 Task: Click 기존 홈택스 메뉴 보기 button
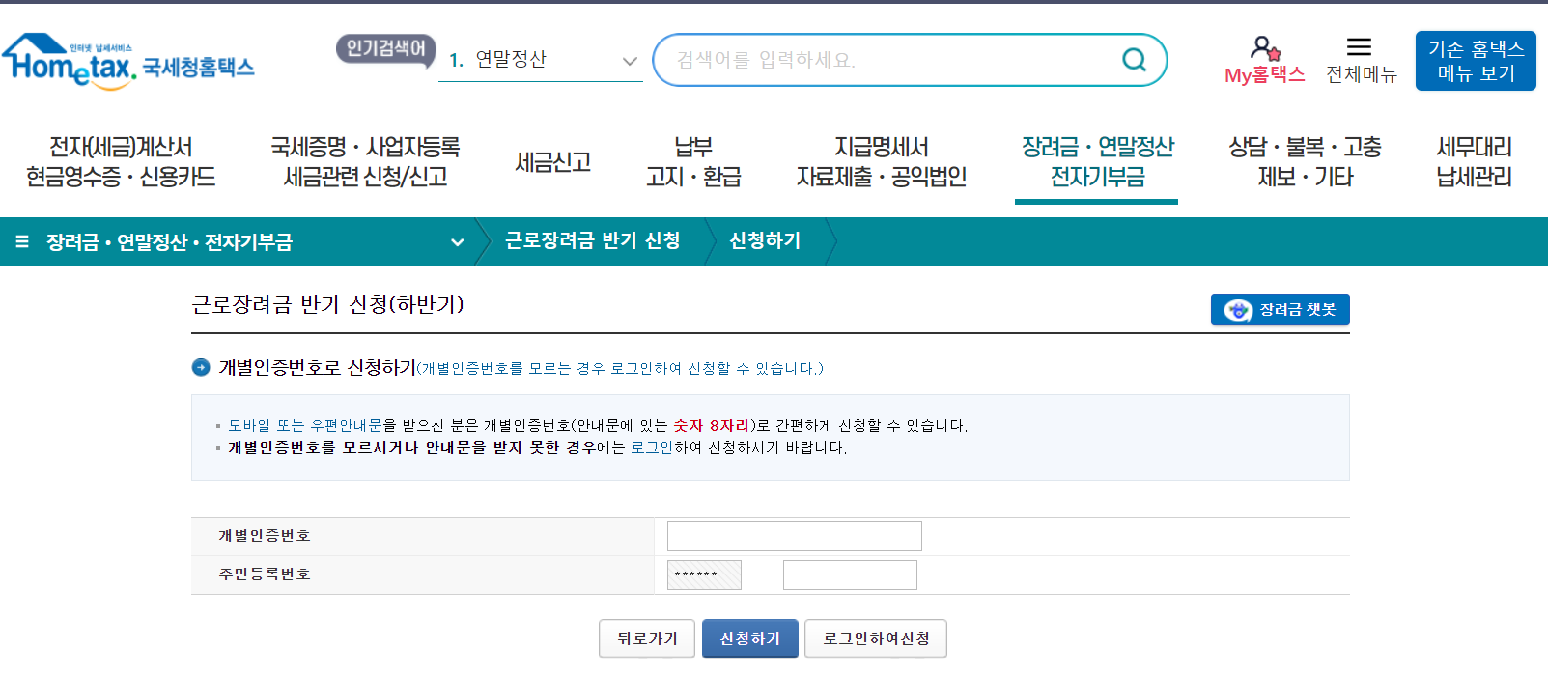click(1476, 61)
